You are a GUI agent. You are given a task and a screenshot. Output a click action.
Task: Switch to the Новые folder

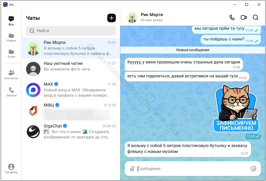(11, 37)
